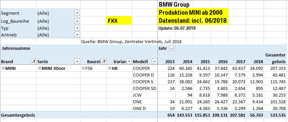The image size is (288, 122).
Task: Open the Typ filter dropdown
Action: 77,28
